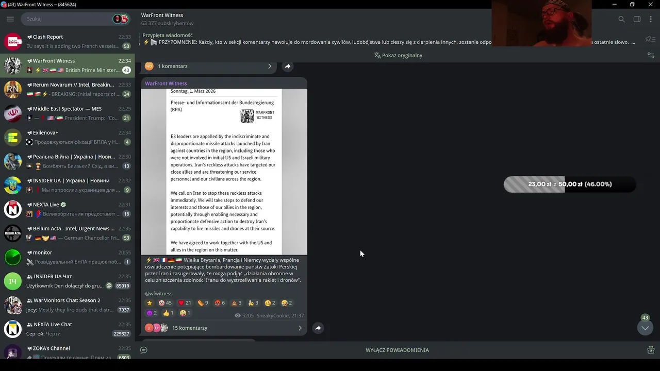Open the E3 statement image

pyautogui.click(x=224, y=172)
